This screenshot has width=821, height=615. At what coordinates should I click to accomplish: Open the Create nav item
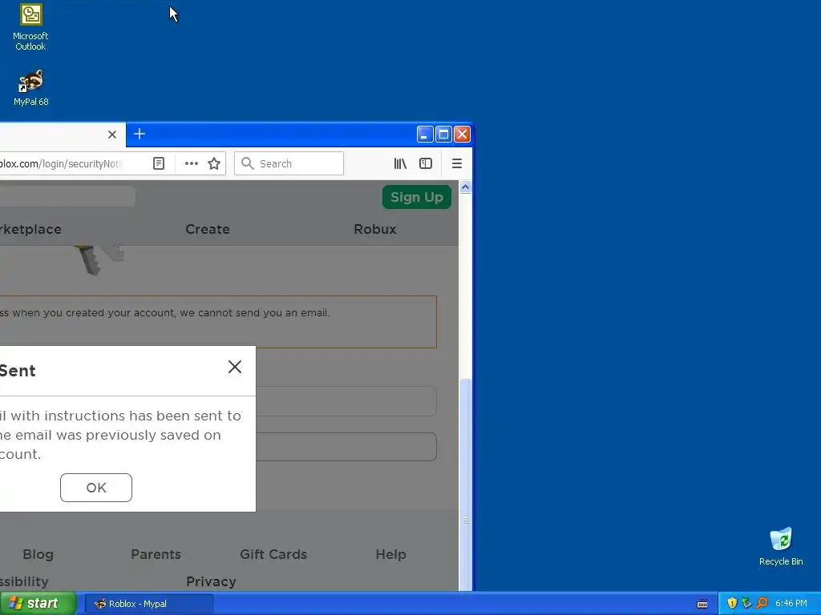click(x=208, y=229)
